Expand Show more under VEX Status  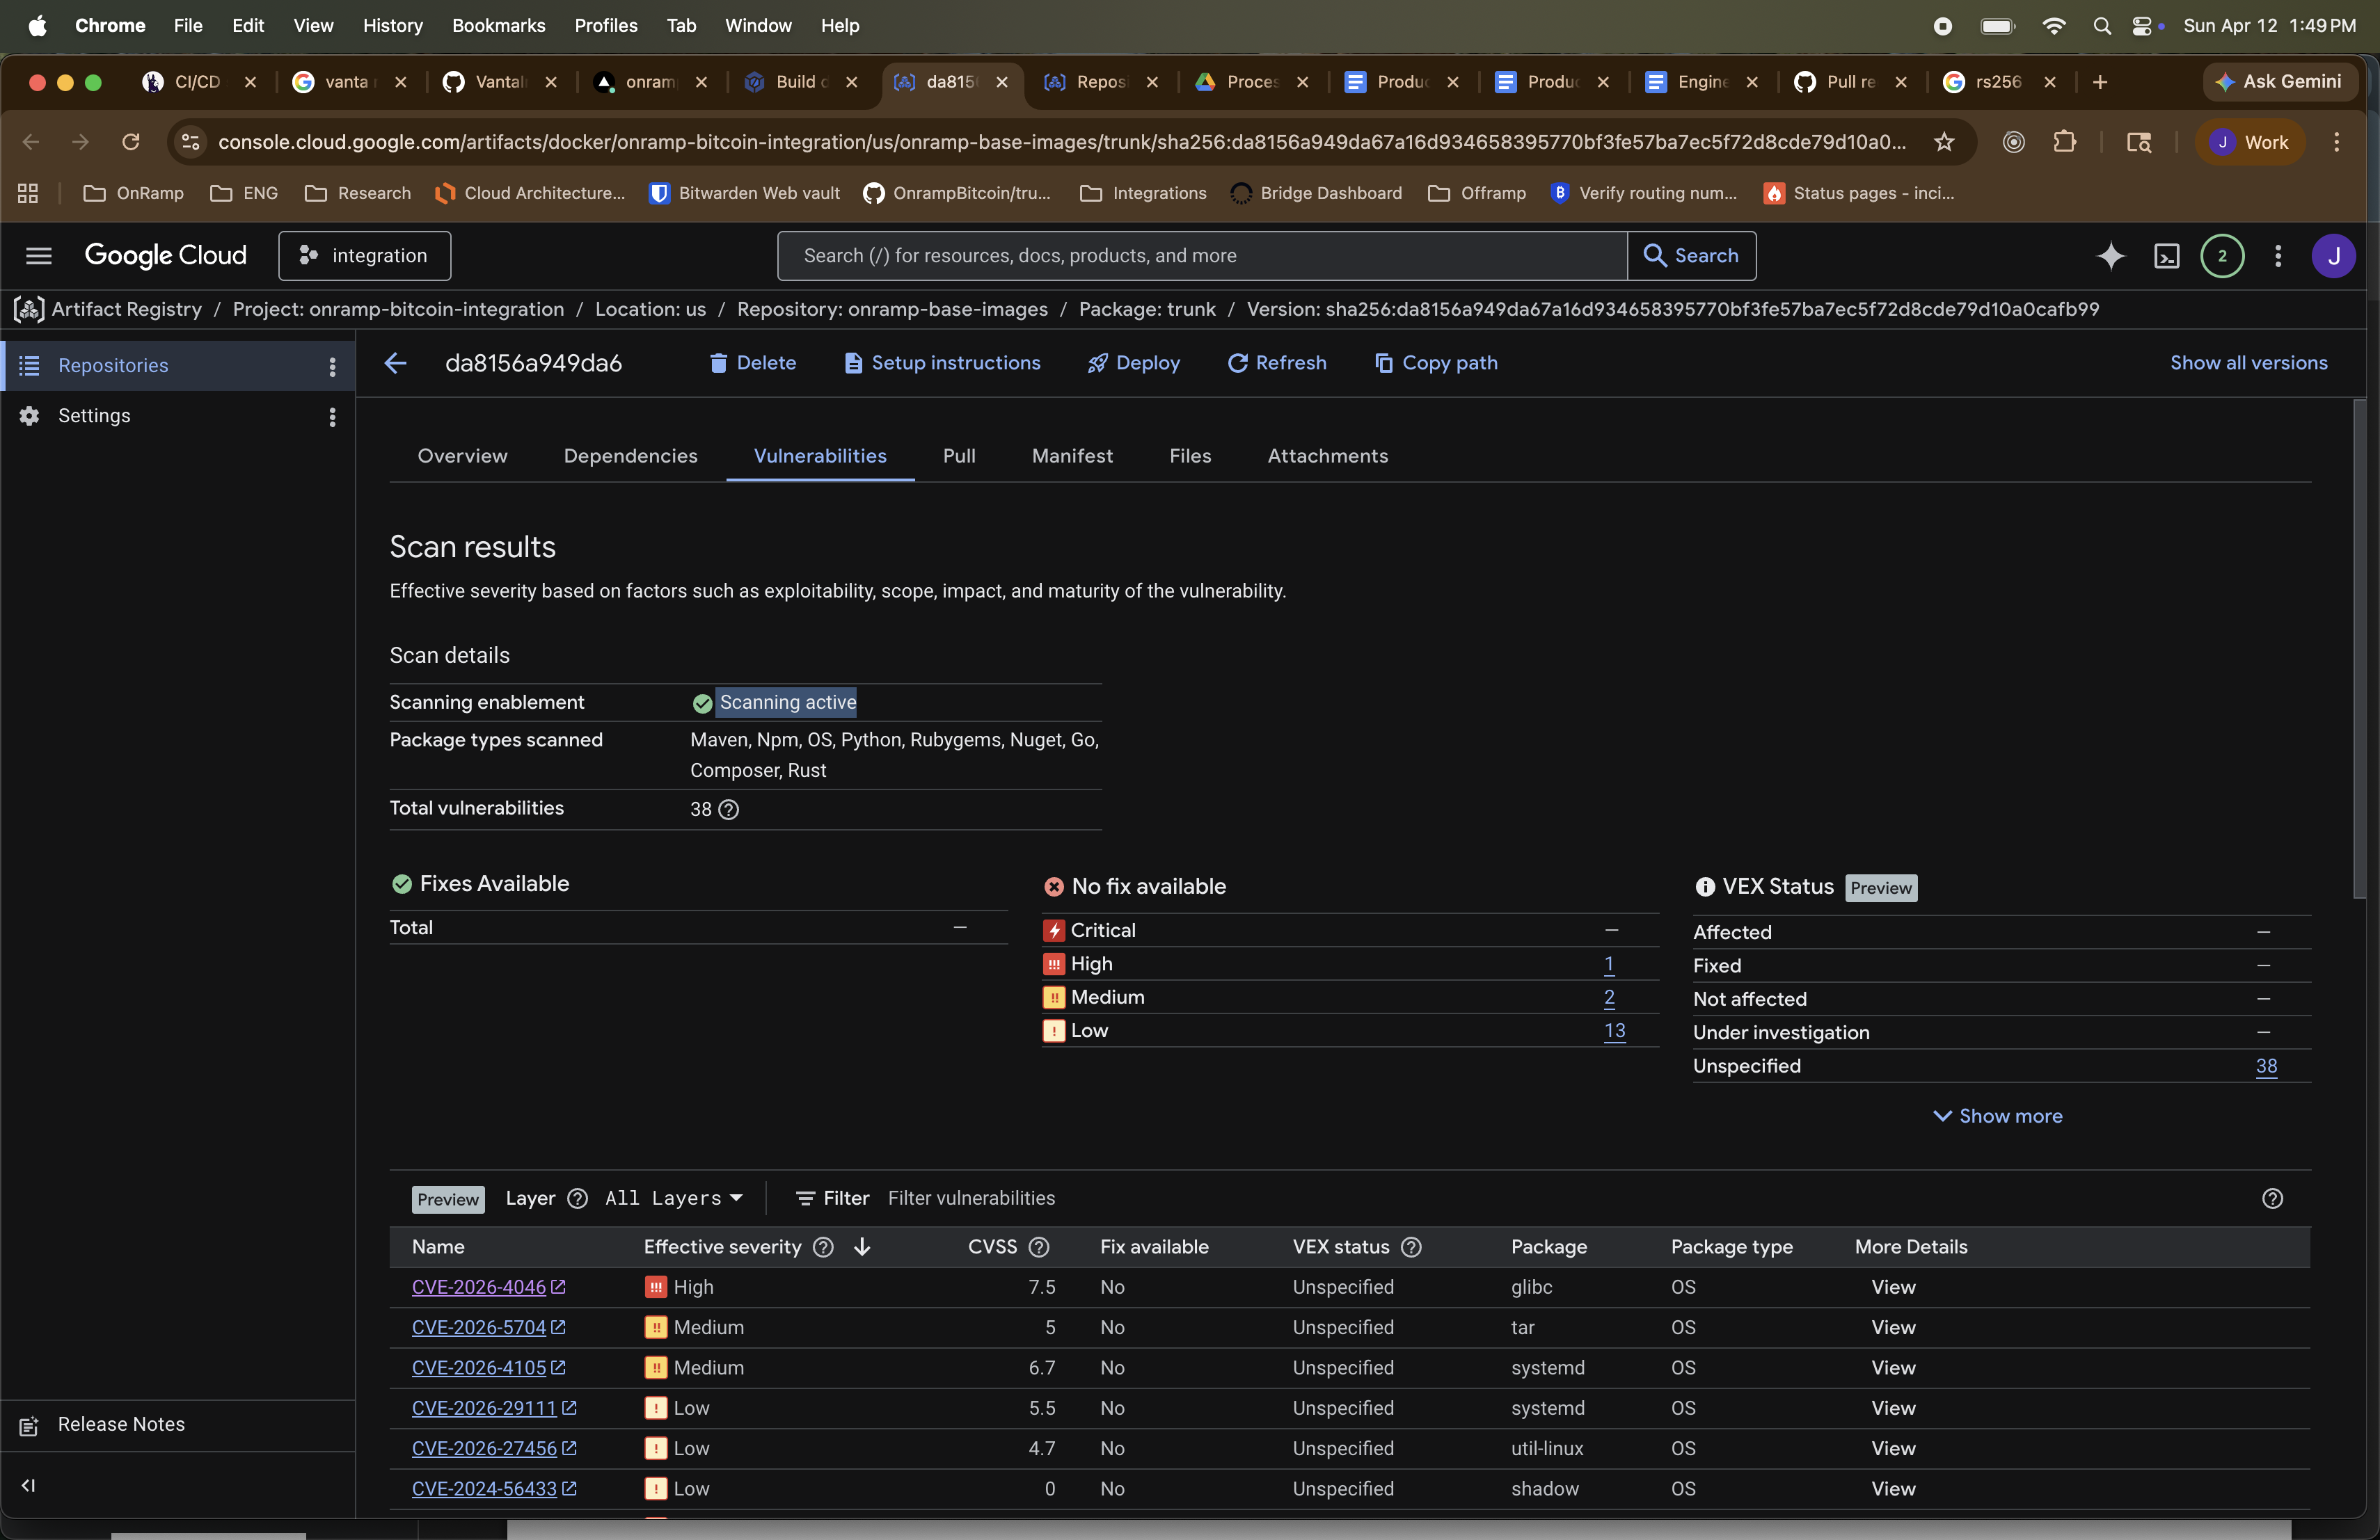1996,1115
